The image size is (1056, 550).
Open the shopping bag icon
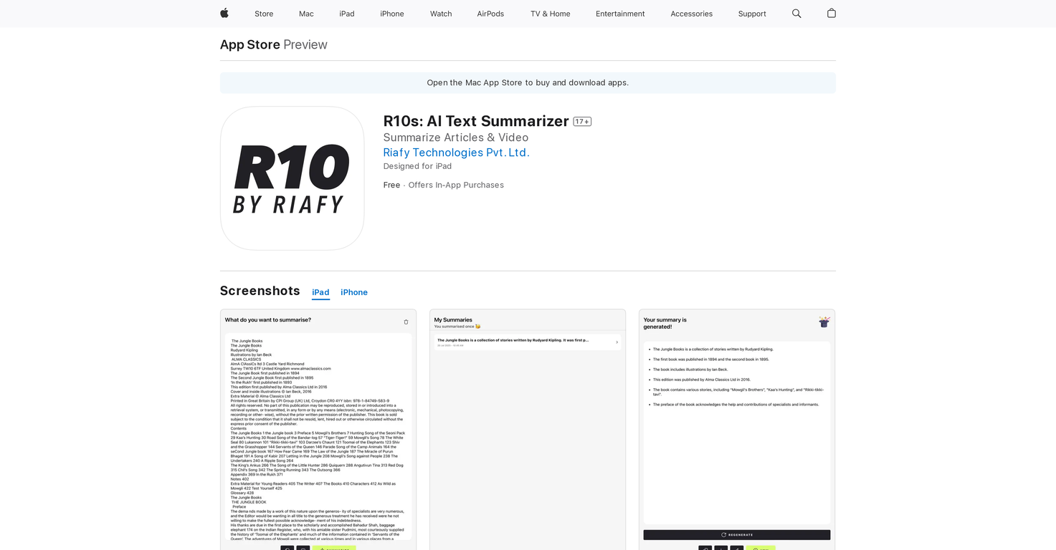pos(831,13)
